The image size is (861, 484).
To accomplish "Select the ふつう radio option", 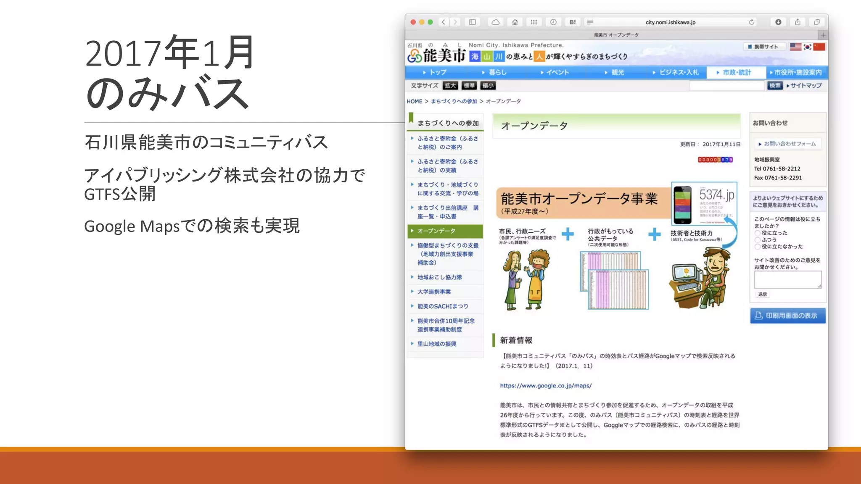I will coord(758,240).
